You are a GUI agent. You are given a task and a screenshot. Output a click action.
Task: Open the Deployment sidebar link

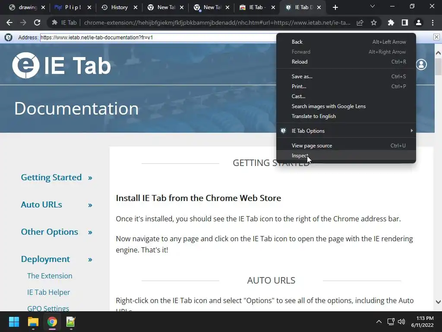(x=45, y=259)
